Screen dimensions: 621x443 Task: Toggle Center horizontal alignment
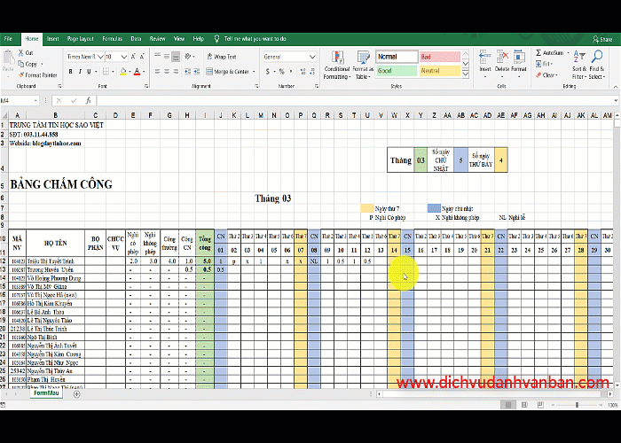click(167, 72)
